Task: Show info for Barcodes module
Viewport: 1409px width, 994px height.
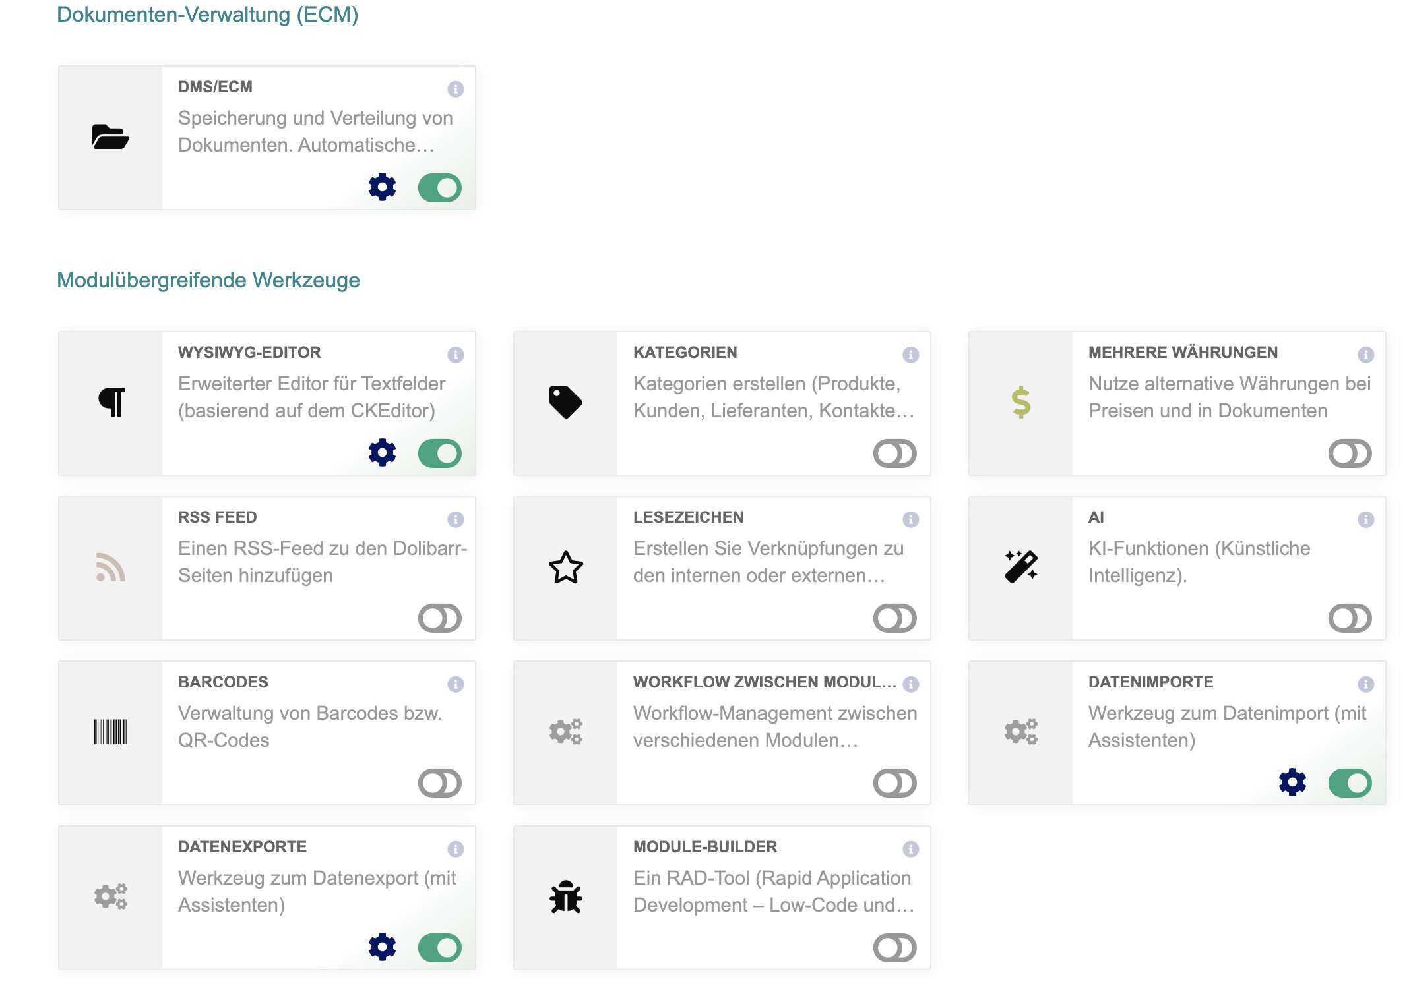Action: 456,684
